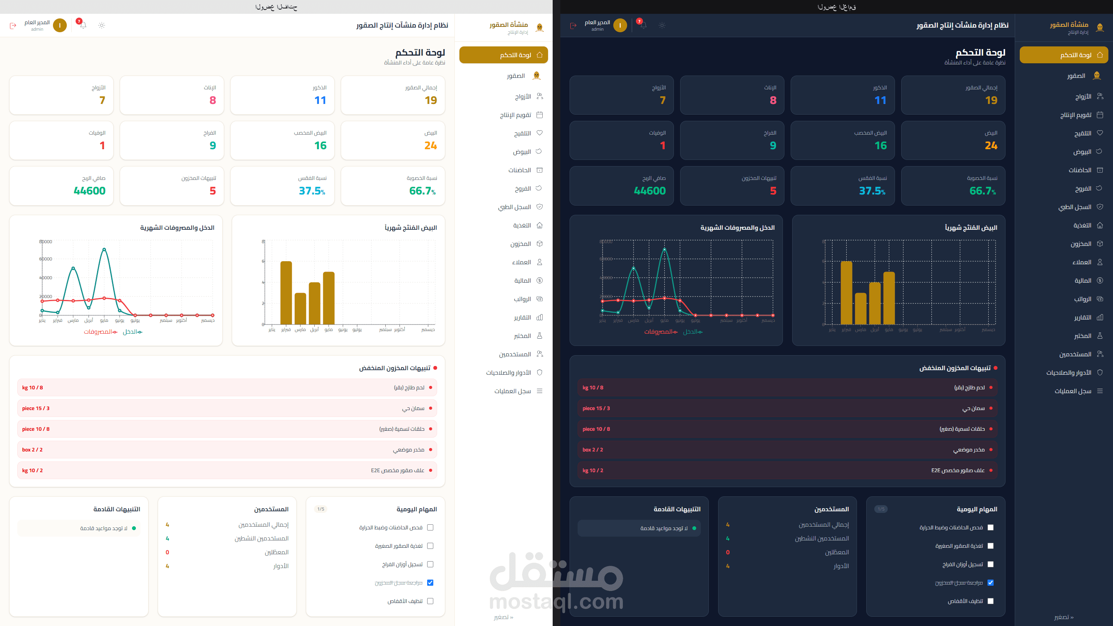Open المالية page in the dark sidebar
The height and width of the screenshot is (626, 1113).
1064,281
